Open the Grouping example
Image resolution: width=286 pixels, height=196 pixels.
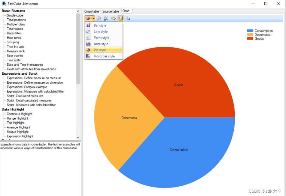pos(13,42)
